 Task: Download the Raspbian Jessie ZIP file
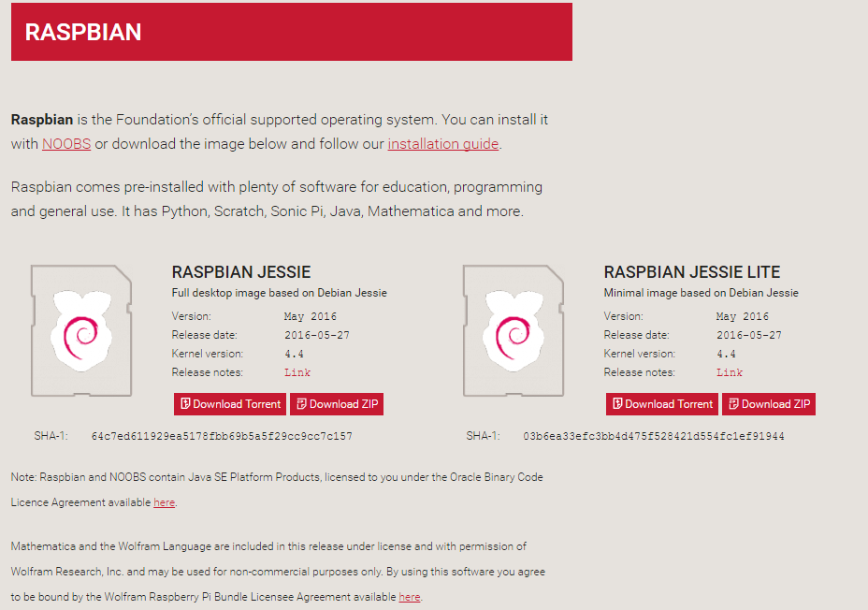pyautogui.click(x=337, y=404)
